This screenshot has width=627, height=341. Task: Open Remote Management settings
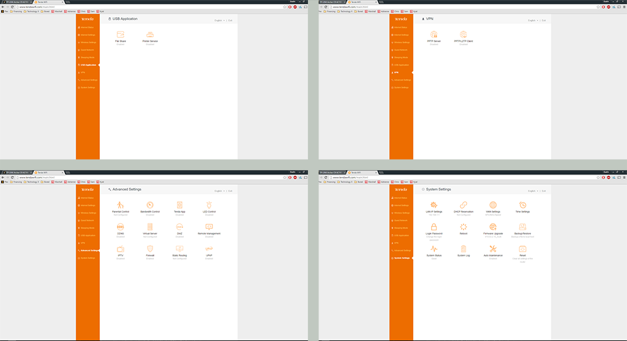pos(209,227)
